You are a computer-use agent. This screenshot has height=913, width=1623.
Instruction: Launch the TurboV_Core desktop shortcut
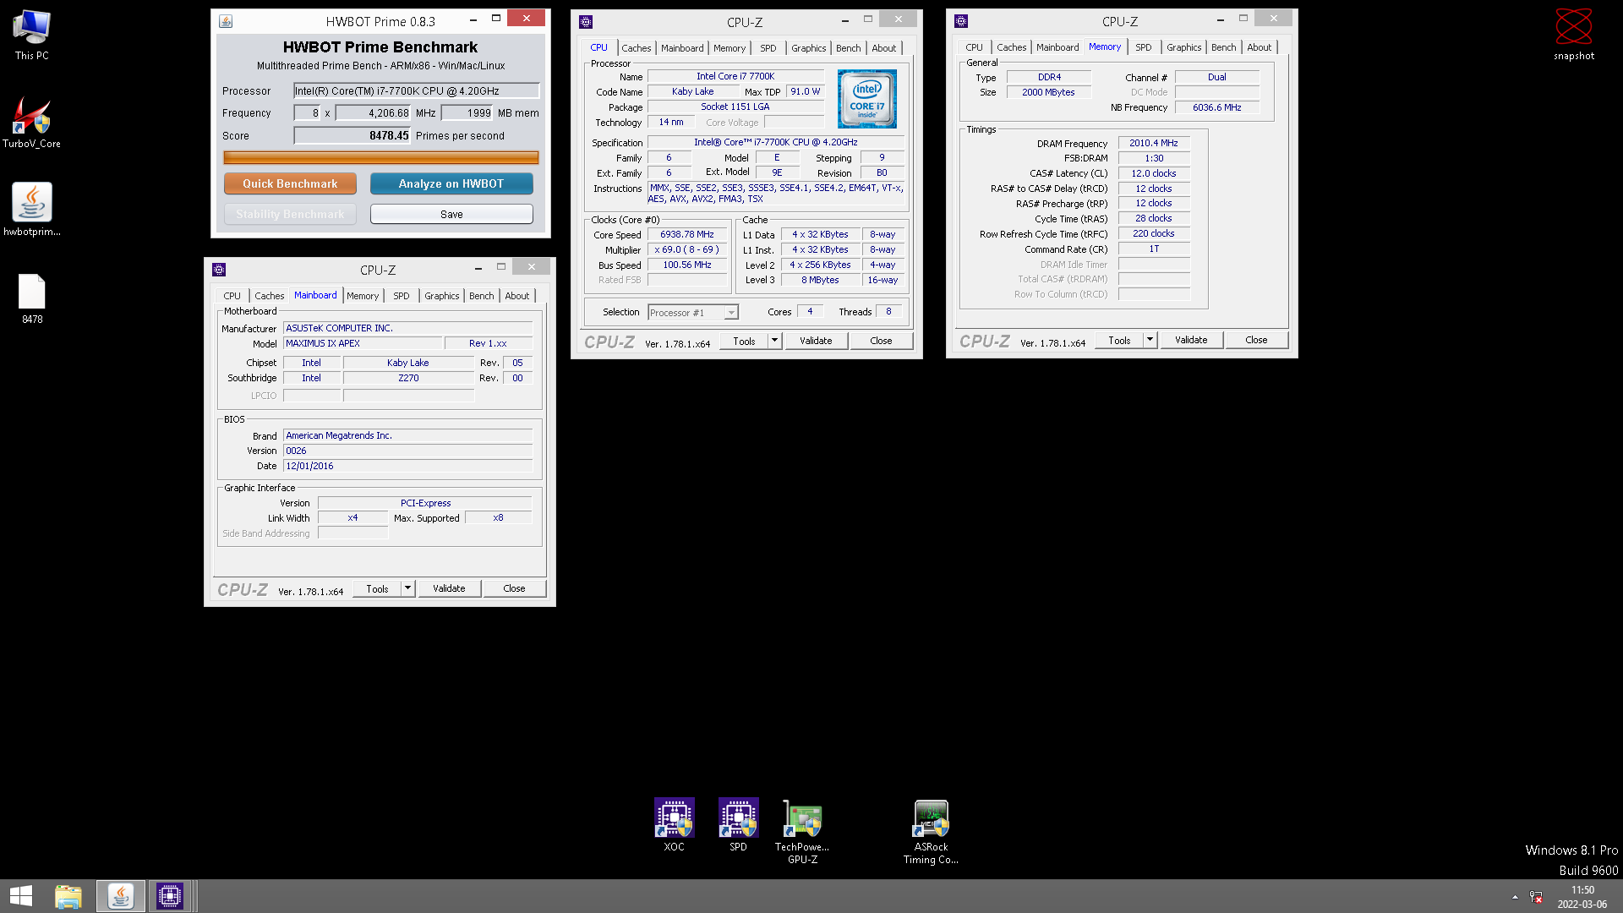tap(31, 123)
